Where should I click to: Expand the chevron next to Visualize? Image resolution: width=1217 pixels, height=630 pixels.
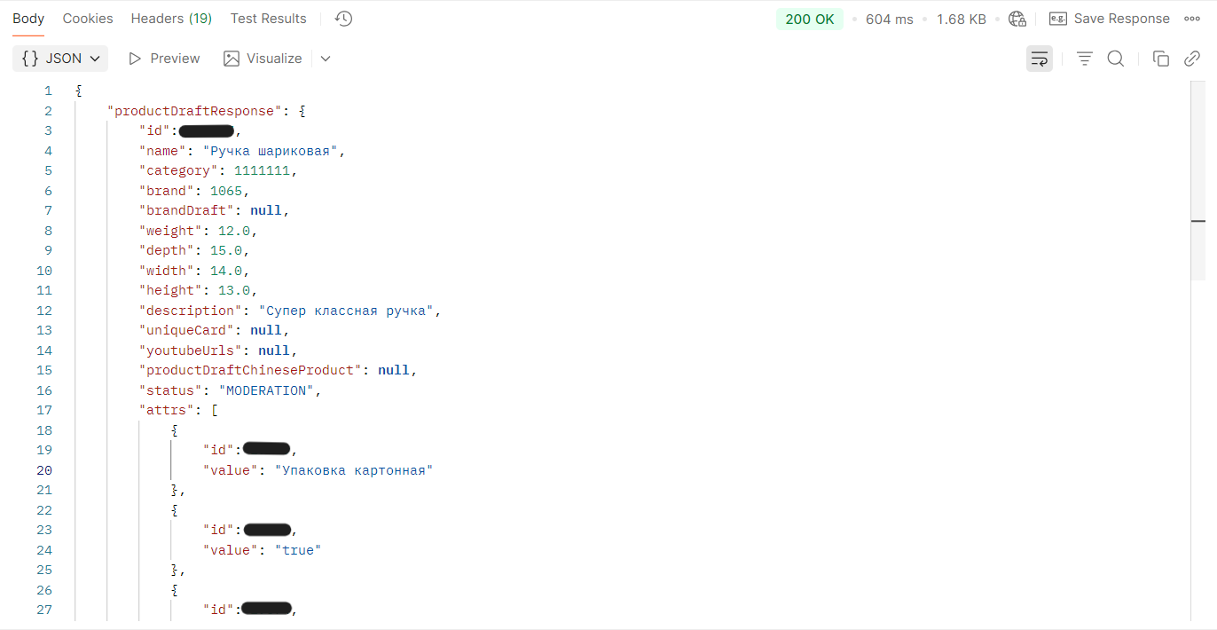pyautogui.click(x=326, y=59)
